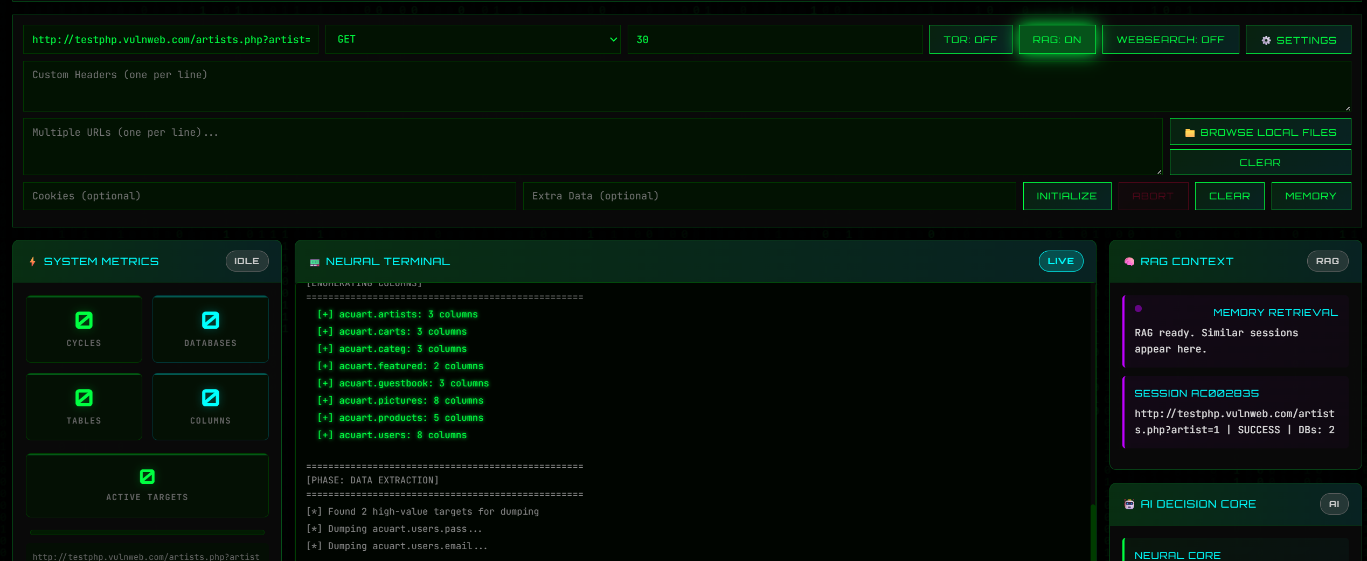1367x561 pixels.
Task: Select the Databases metric icon
Action: (x=210, y=320)
